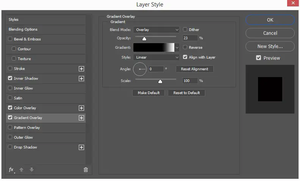Click the Make Default button

click(x=148, y=93)
